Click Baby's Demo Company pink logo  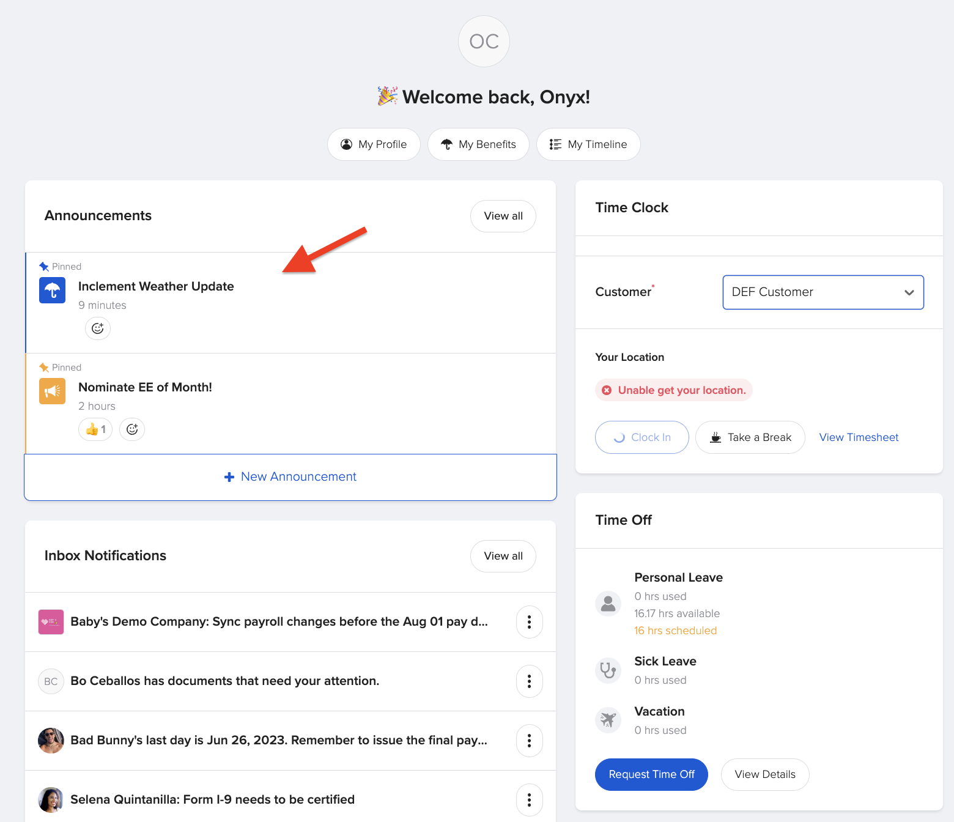(51, 622)
